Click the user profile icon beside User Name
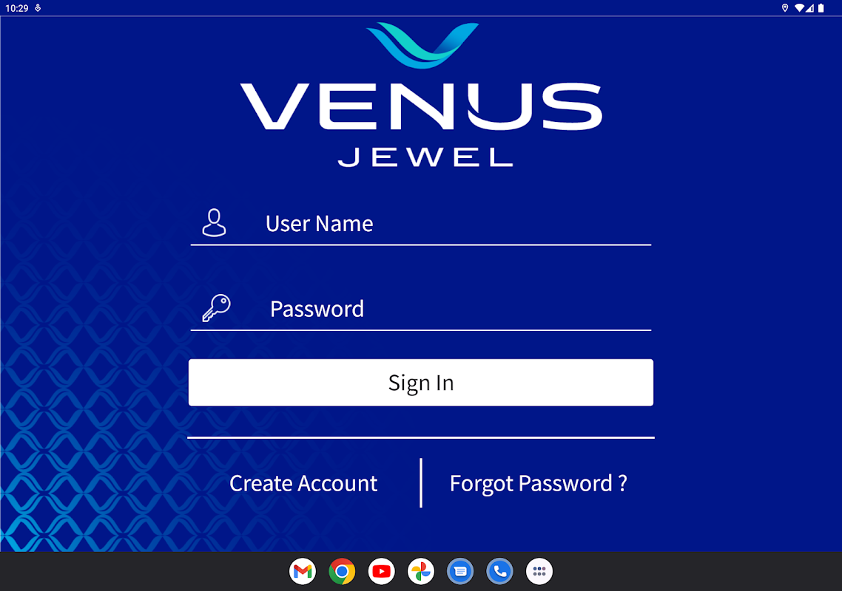 click(x=214, y=222)
